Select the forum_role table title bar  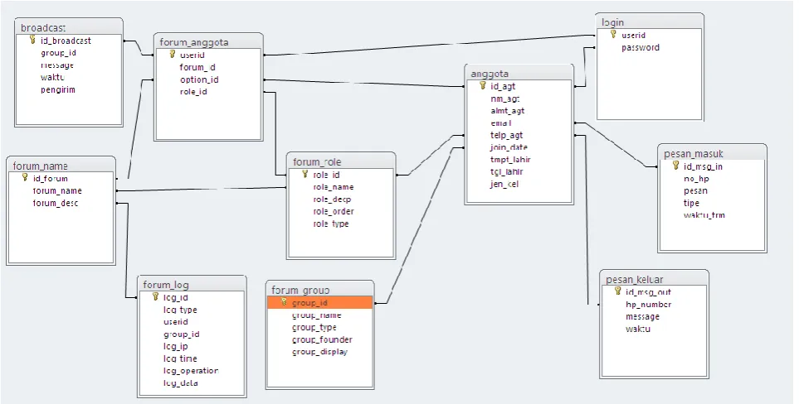tap(341, 161)
